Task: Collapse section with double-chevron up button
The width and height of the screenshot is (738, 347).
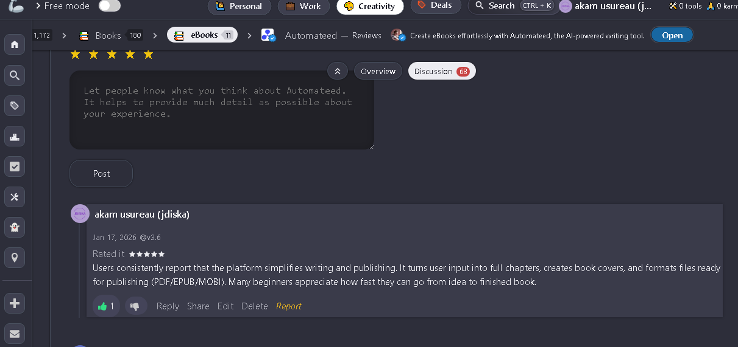Action: [338, 71]
